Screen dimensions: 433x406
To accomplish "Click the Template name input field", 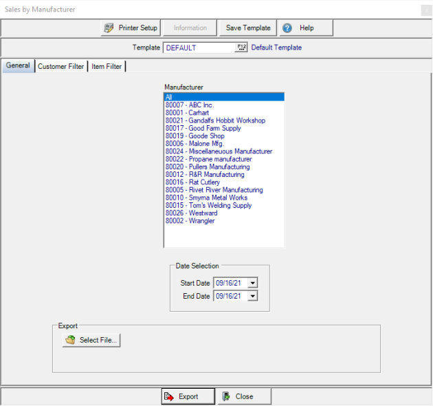I will 199,48.
